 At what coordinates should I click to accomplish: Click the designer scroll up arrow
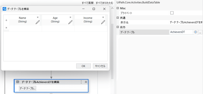click(x=112, y=8)
